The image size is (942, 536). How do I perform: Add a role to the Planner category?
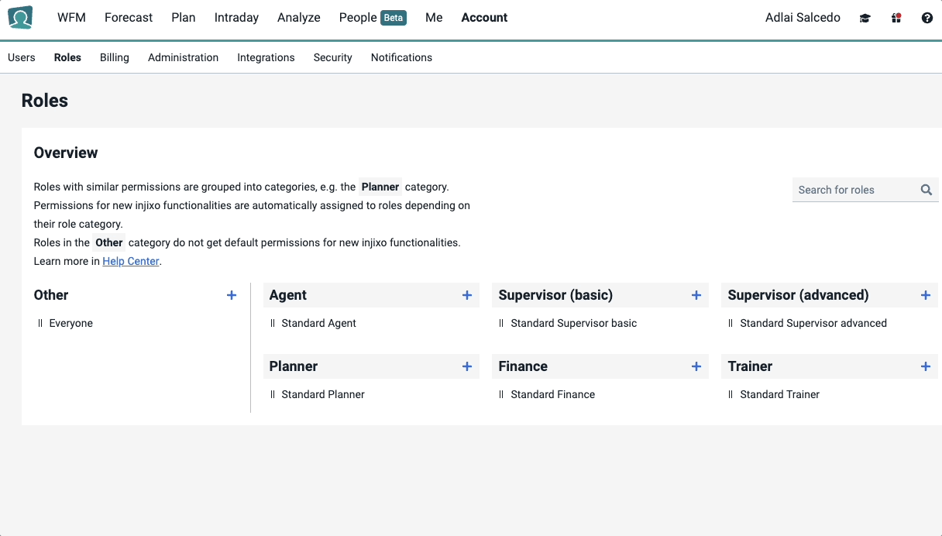click(467, 366)
